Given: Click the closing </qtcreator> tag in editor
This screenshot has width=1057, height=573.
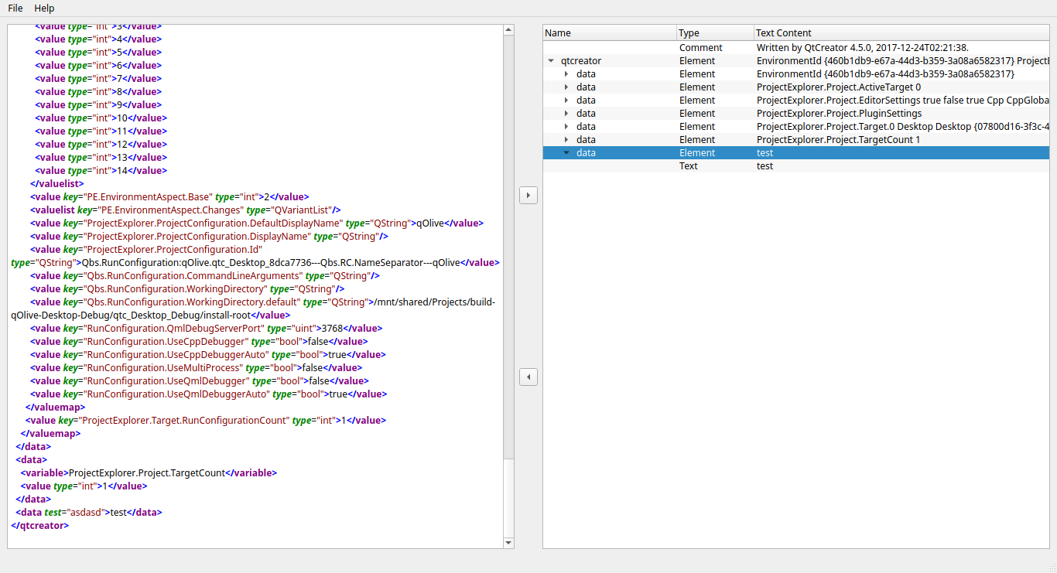Looking at the screenshot, I should (40, 526).
